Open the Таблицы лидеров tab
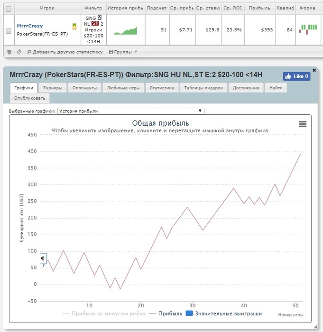The width and height of the screenshot is (323, 332). (203, 88)
